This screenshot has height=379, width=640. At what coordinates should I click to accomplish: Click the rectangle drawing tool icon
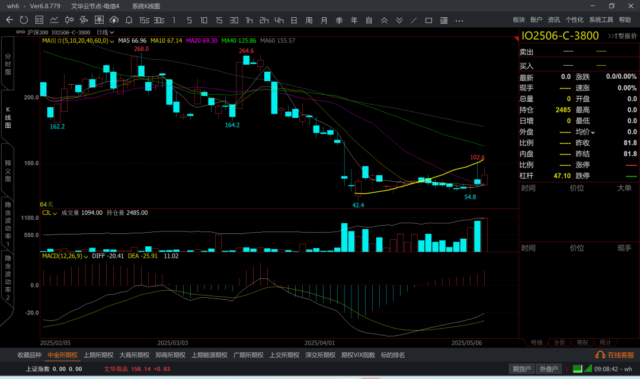[x=428, y=20]
